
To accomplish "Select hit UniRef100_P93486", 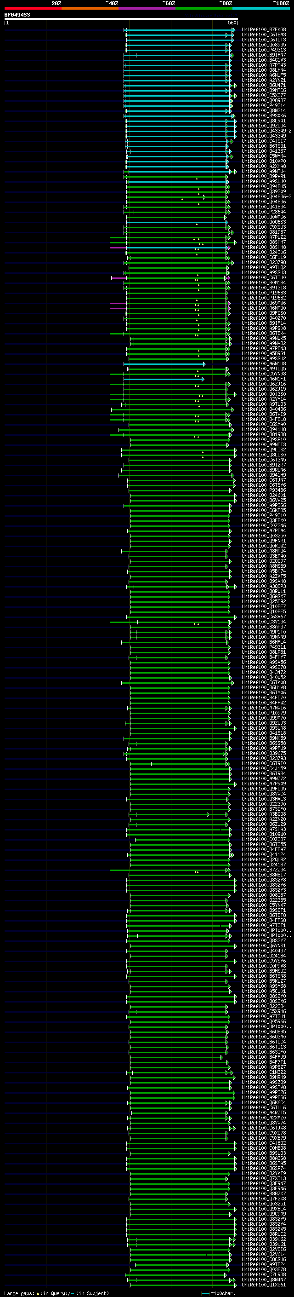I will (264, 490).
